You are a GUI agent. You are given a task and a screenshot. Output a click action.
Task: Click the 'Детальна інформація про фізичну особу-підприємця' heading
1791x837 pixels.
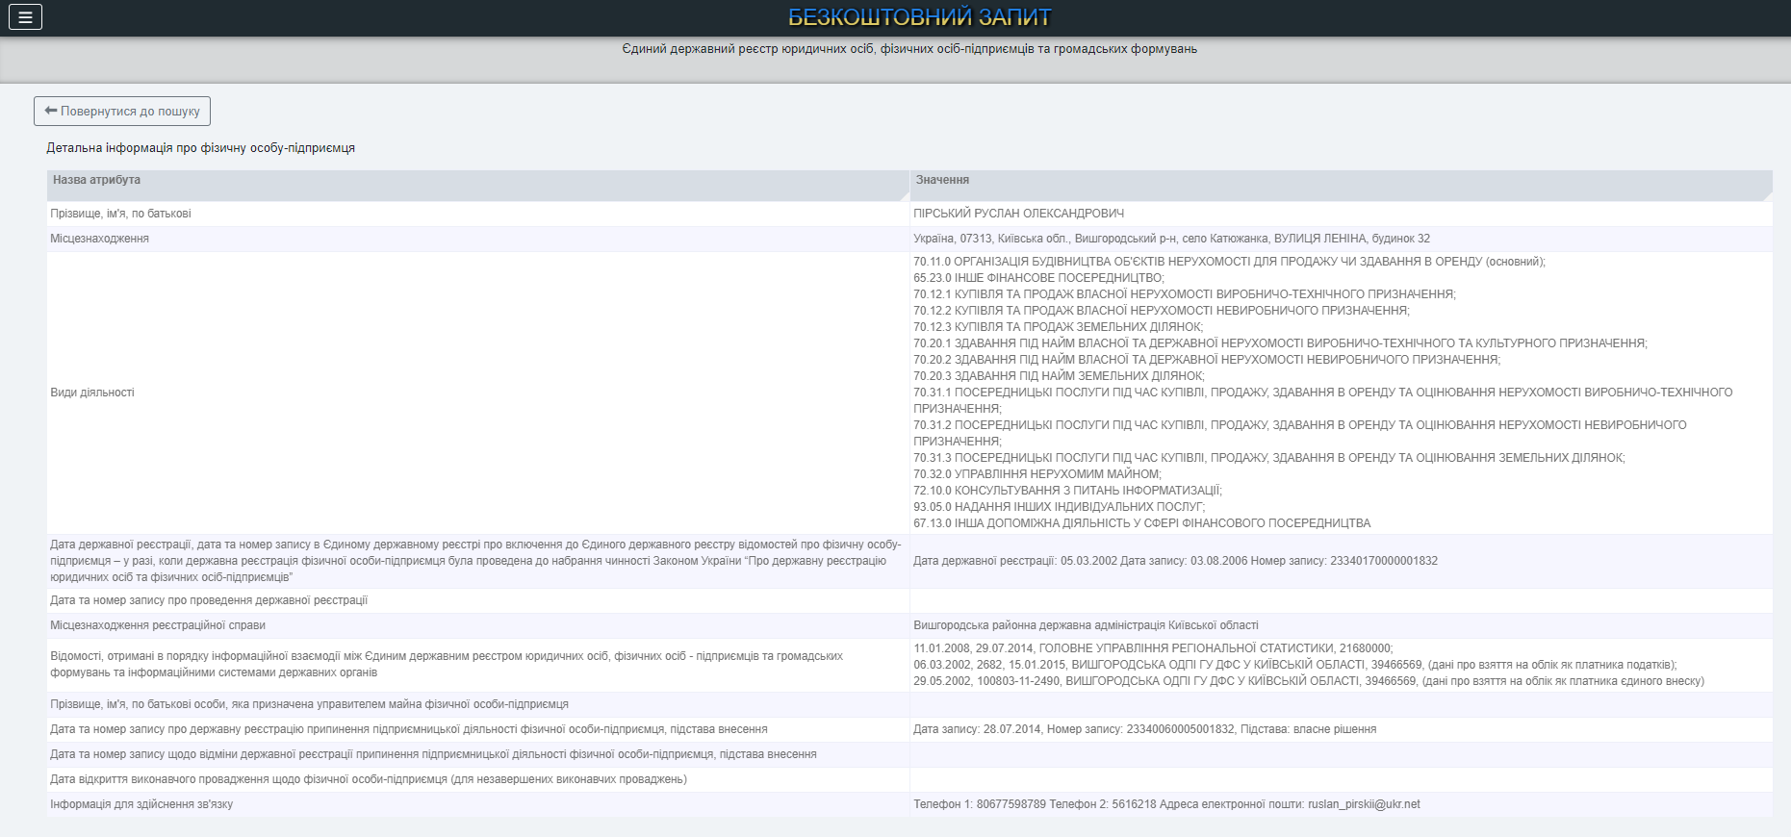[201, 148]
